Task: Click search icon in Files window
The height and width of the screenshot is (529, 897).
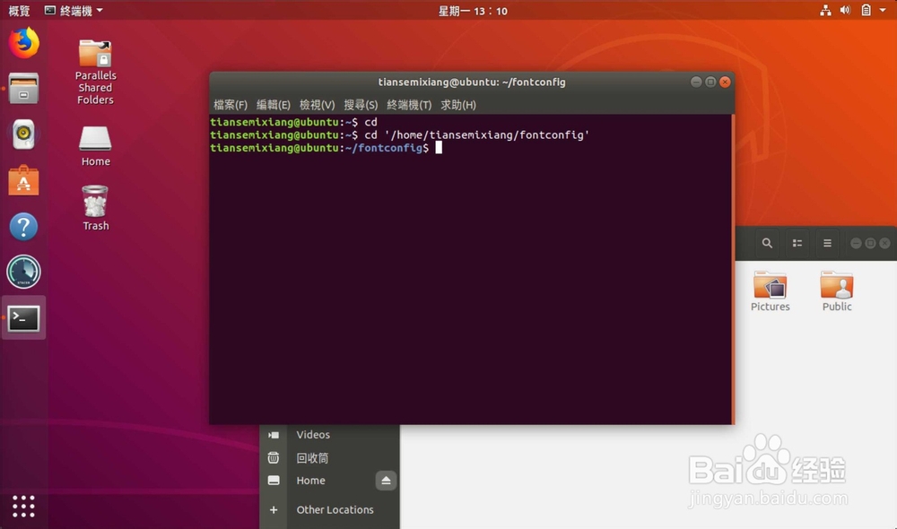Action: pyautogui.click(x=767, y=243)
